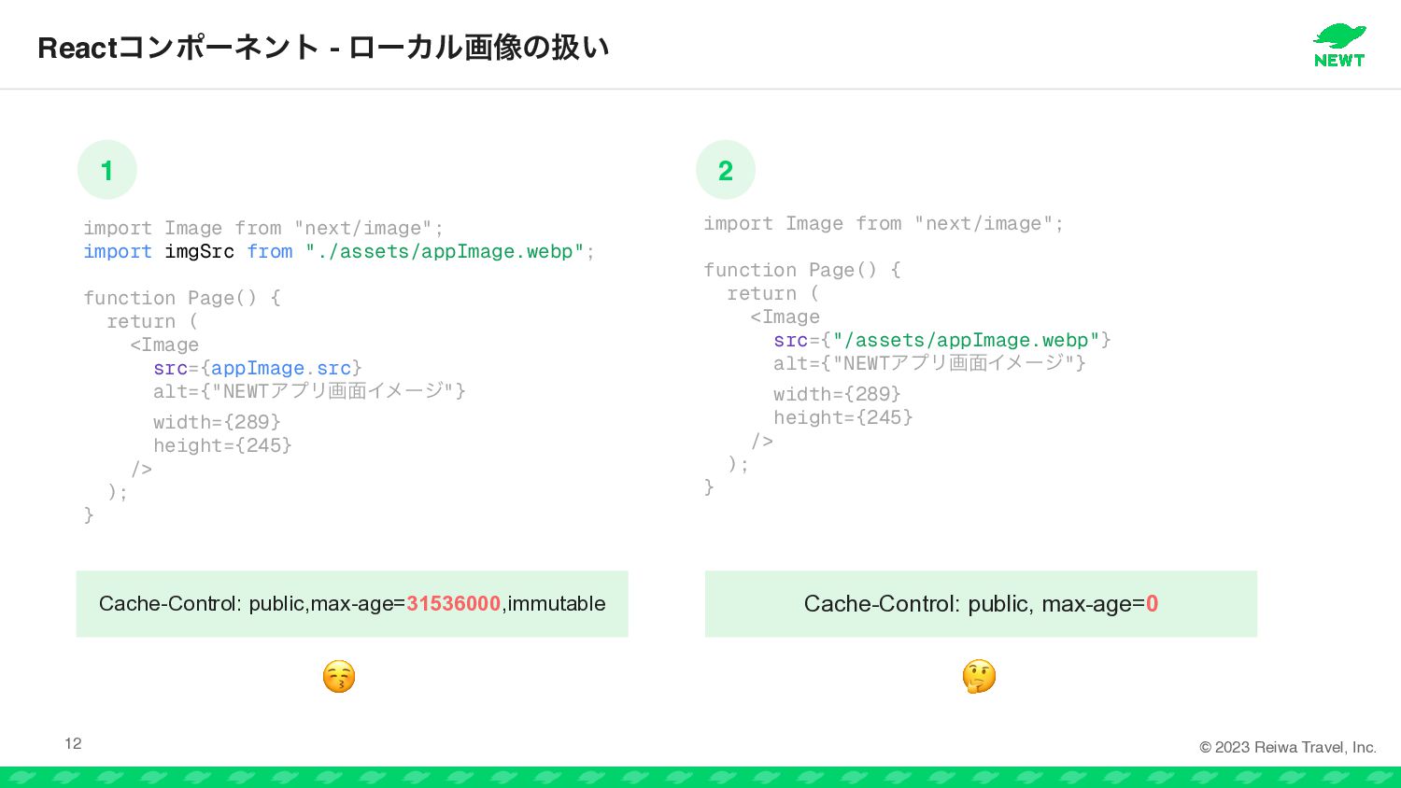Click the Cache-Control immutable header box

pos(352,604)
